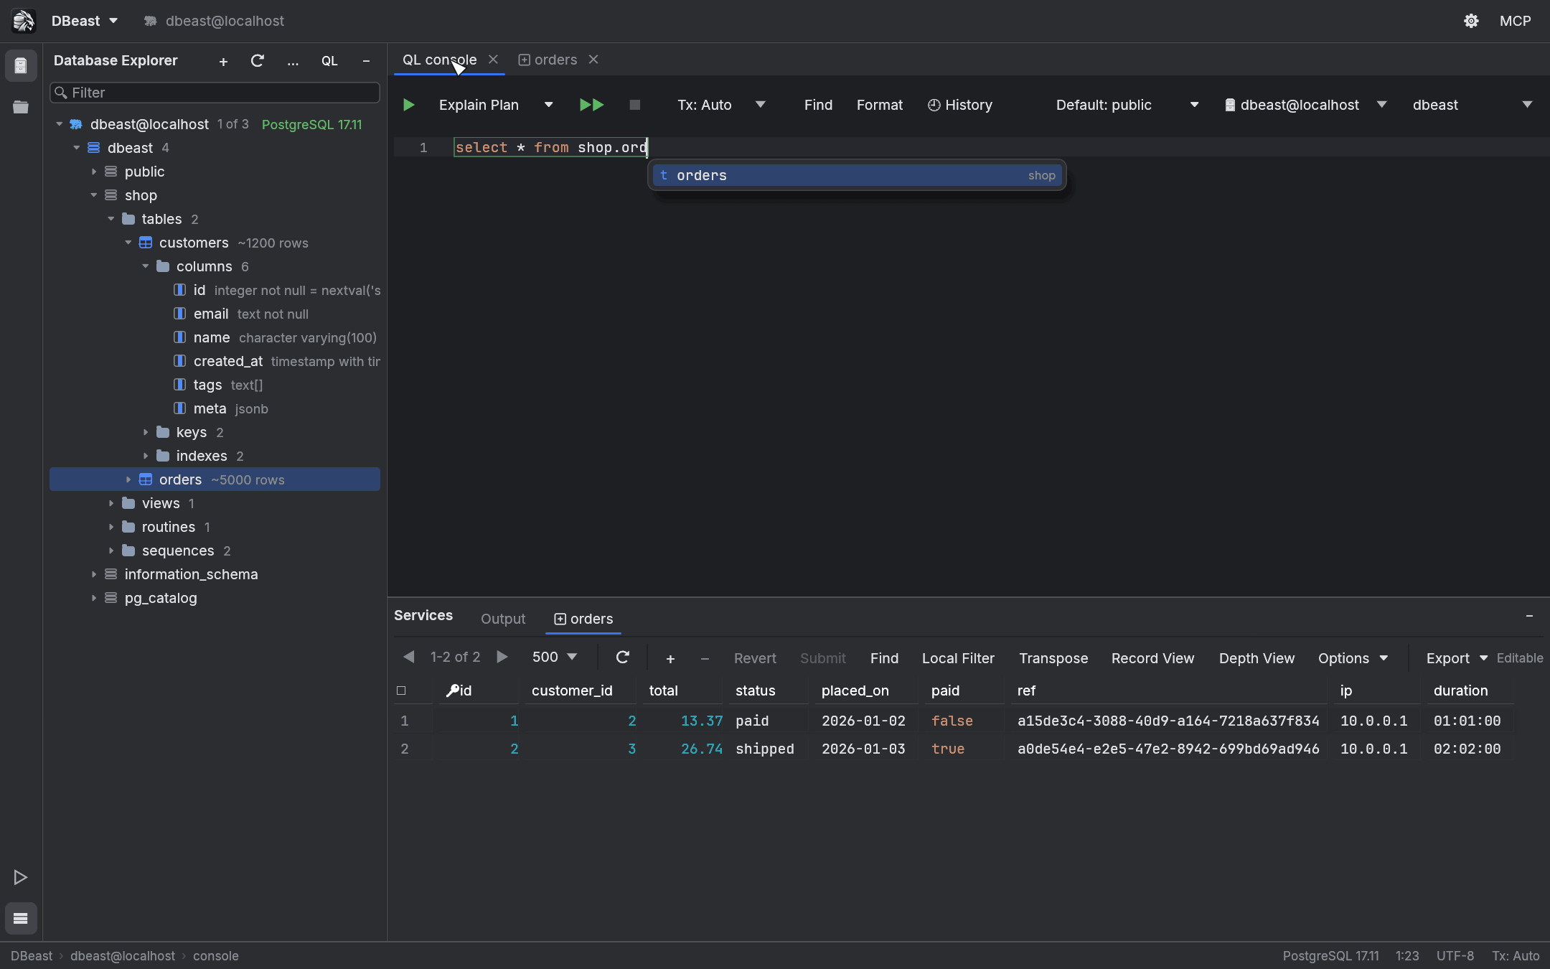Click the services panel icon at bottom left
This screenshot has width=1550, height=969.
pos(21,918)
